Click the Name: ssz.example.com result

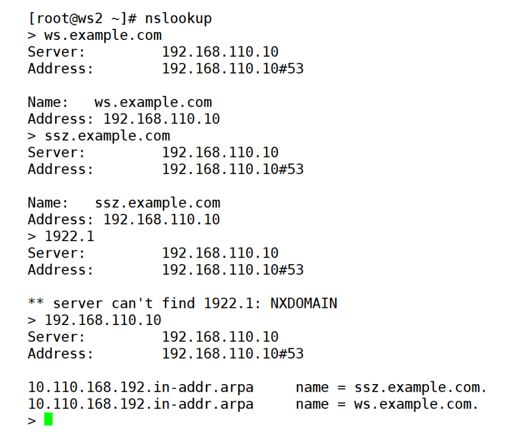point(124,203)
